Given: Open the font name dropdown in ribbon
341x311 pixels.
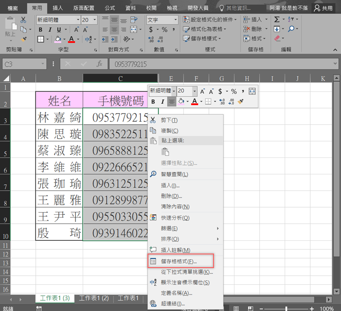Looking at the screenshot, I should (78, 20).
